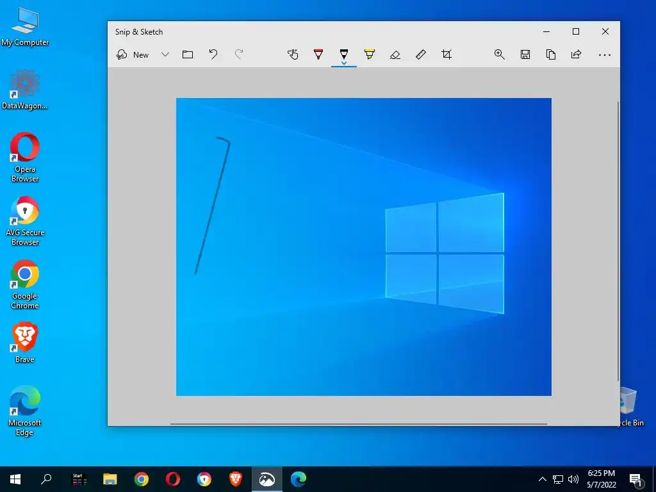Launch AVG Secure Browser from the taskbar
This screenshot has width=656, height=492.
[204, 479]
